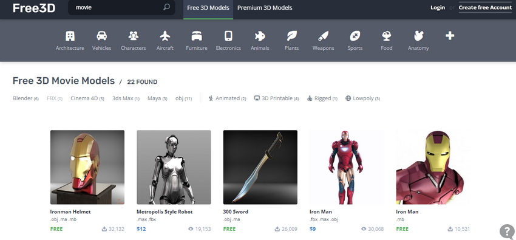Click the Login link
Viewport: 516px width, 240px height.
(438, 7)
